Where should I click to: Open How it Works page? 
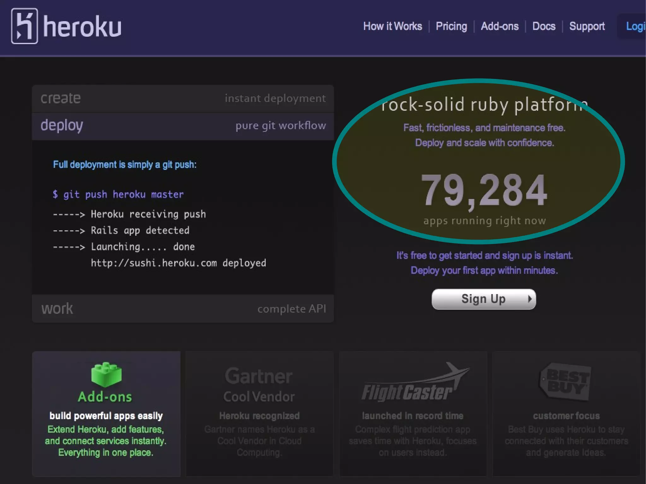(x=392, y=26)
